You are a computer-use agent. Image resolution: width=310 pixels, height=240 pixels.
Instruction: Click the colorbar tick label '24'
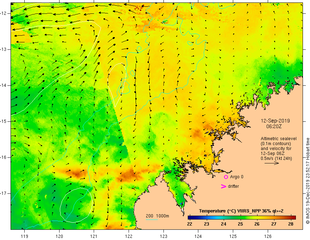[x=224, y=224]
